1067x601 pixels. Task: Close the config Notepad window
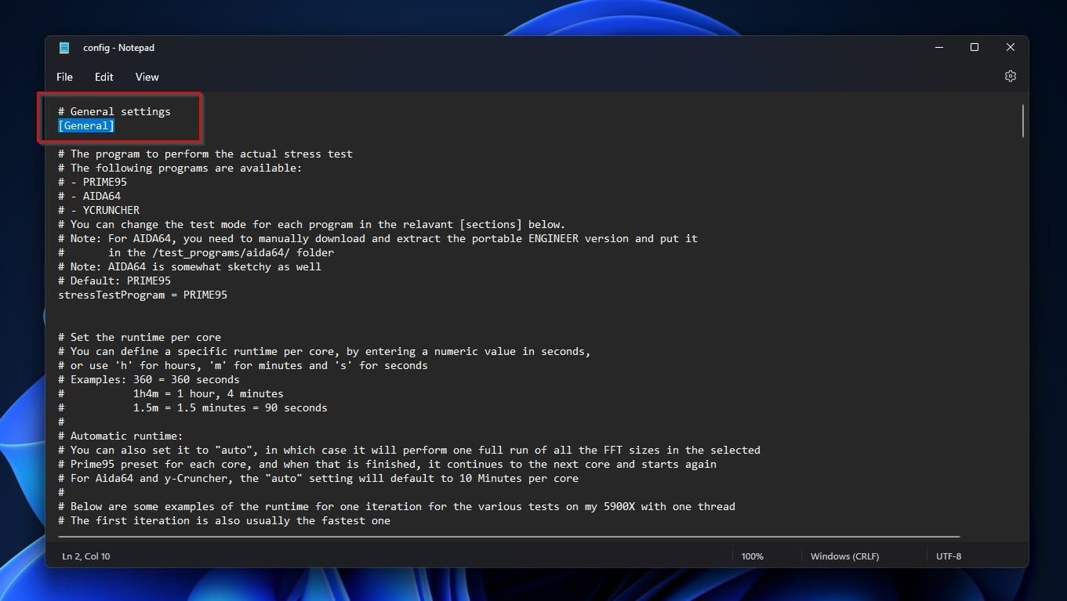pos(1011,48)
